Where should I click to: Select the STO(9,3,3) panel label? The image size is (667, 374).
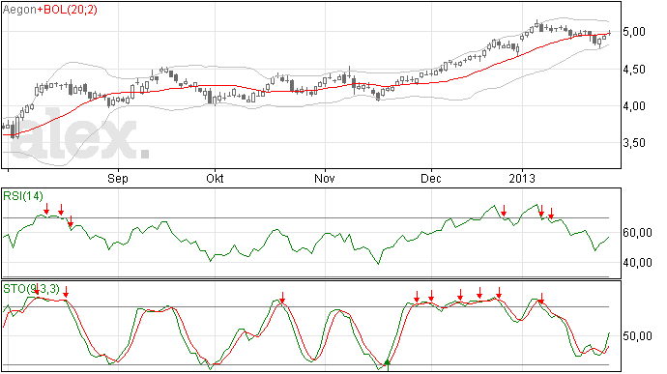(x=31, y=289)
